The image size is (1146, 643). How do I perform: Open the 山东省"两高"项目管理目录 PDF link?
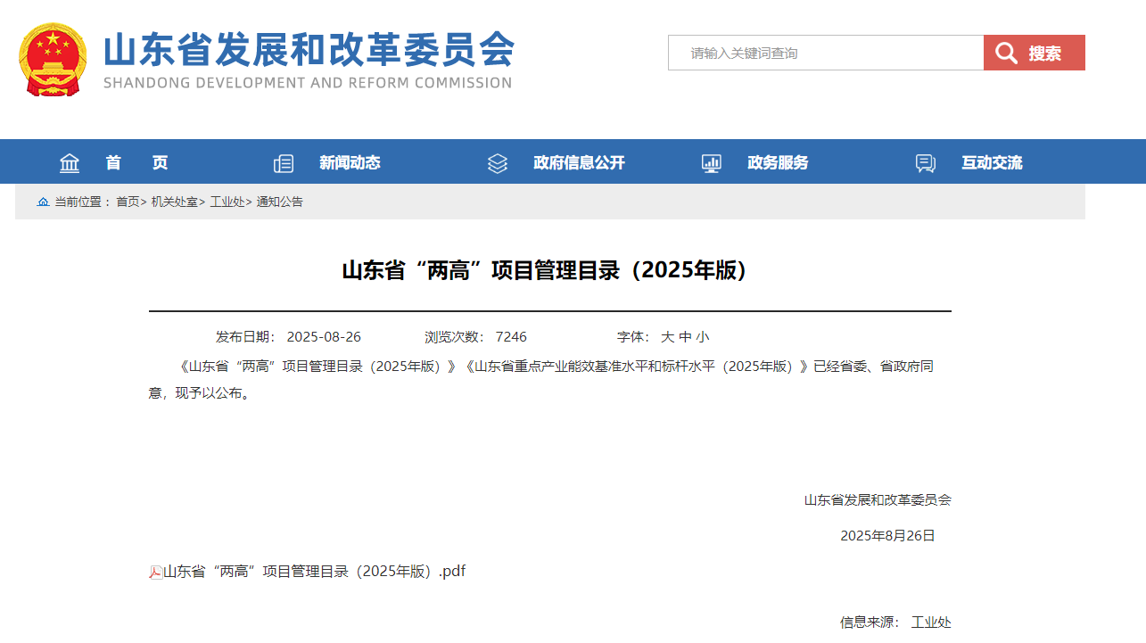pyautogui.click(x=314, y=572)
